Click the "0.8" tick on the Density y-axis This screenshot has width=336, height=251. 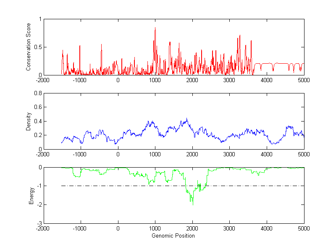click(37, 93)
